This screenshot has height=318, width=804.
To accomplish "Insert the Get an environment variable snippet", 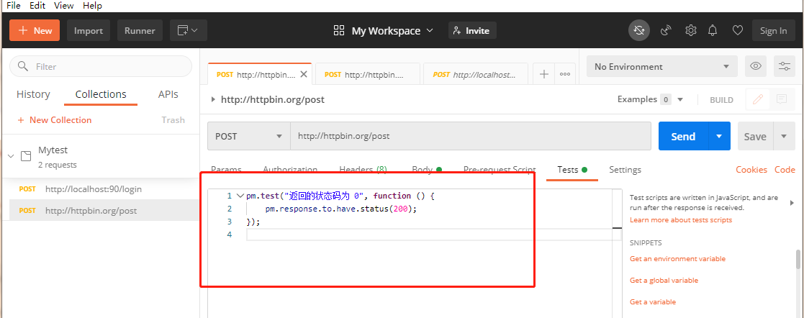I will point(677,259).
